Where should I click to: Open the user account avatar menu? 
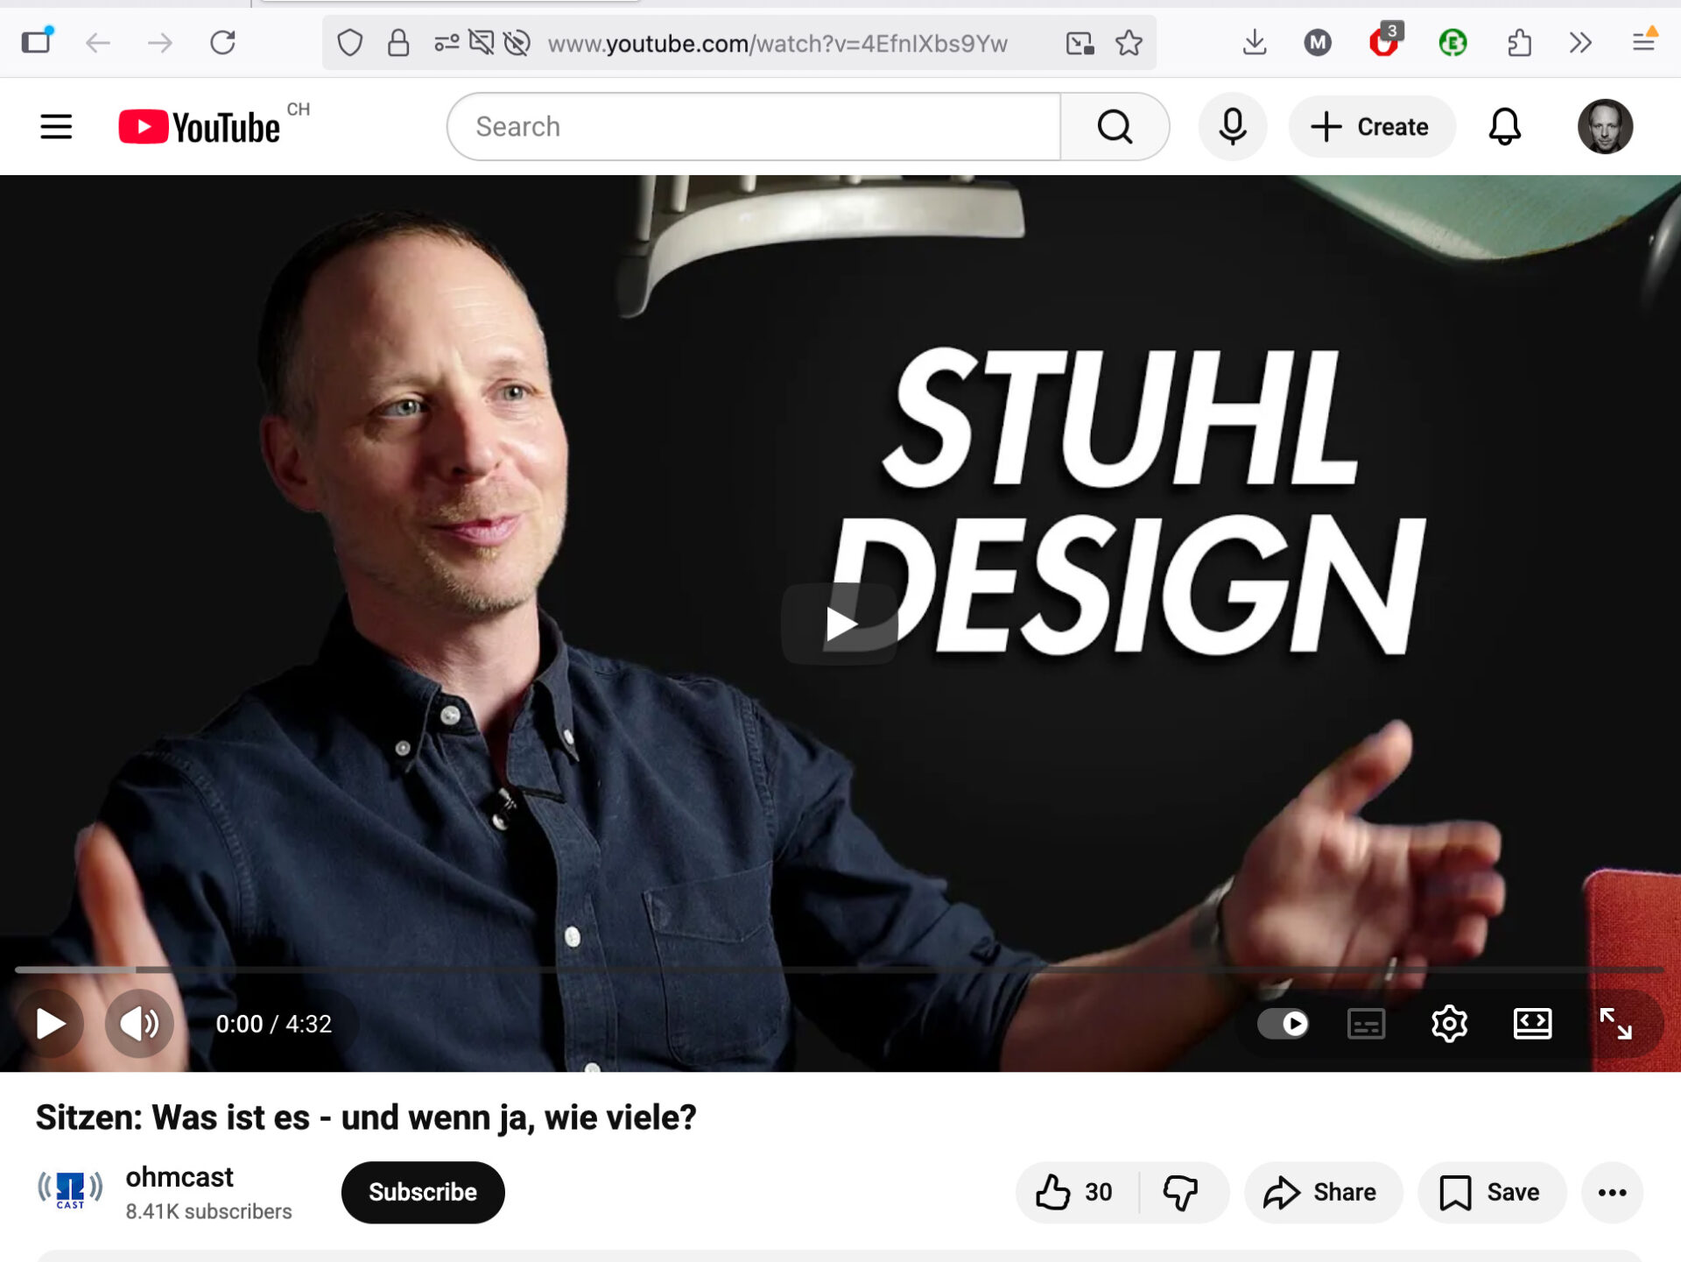1604,127
